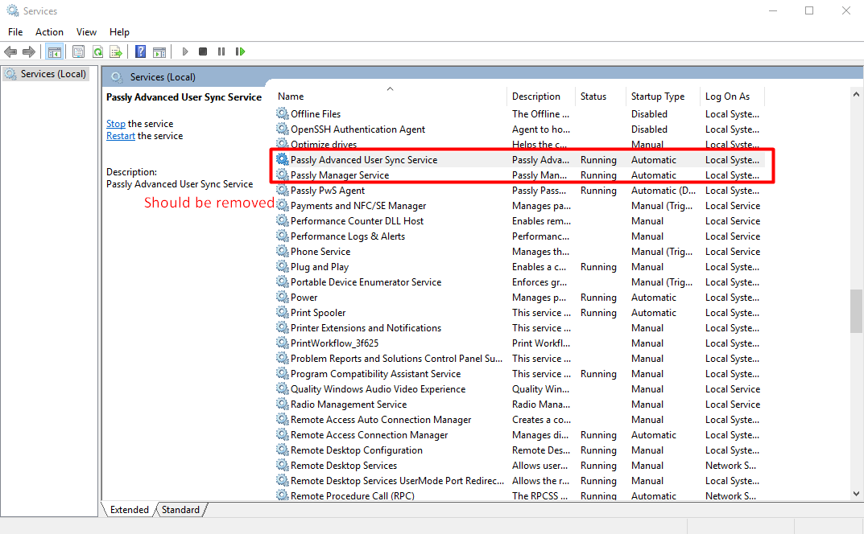The width and height of the screenshot is (864, 534).
Task: Click the Forward arrow toolbar icon
Action: [x=29, y=51]
